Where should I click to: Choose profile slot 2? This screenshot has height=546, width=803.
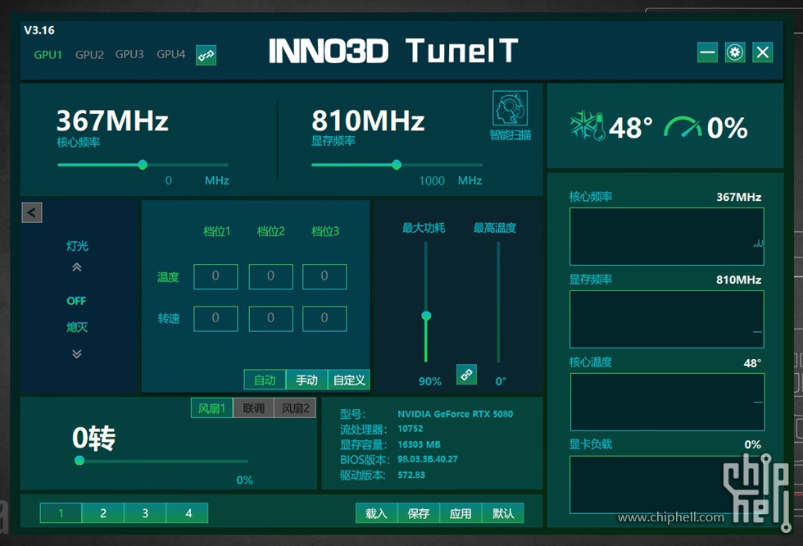point(103,513)
